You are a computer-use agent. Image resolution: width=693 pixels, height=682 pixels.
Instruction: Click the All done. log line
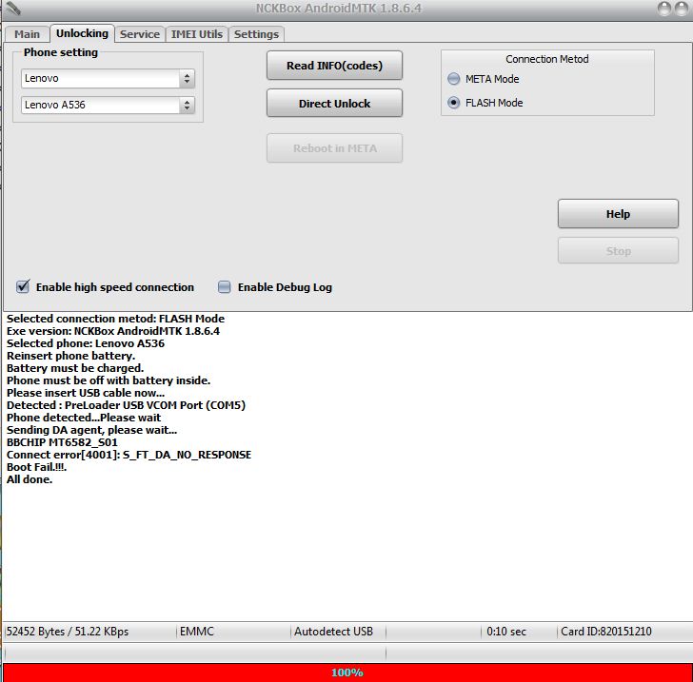click(30, 479)
